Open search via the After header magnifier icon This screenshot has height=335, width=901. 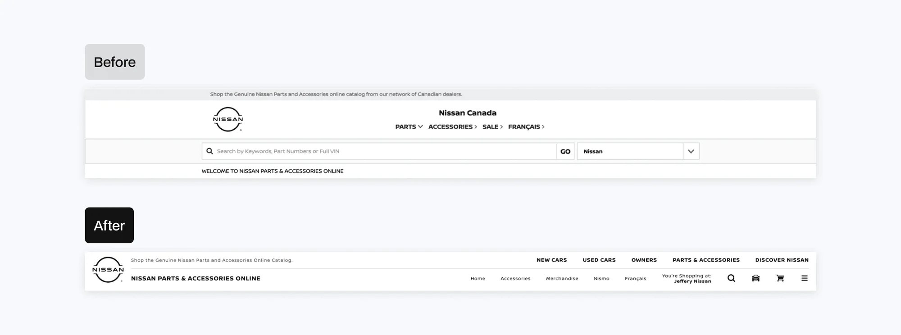731,278
